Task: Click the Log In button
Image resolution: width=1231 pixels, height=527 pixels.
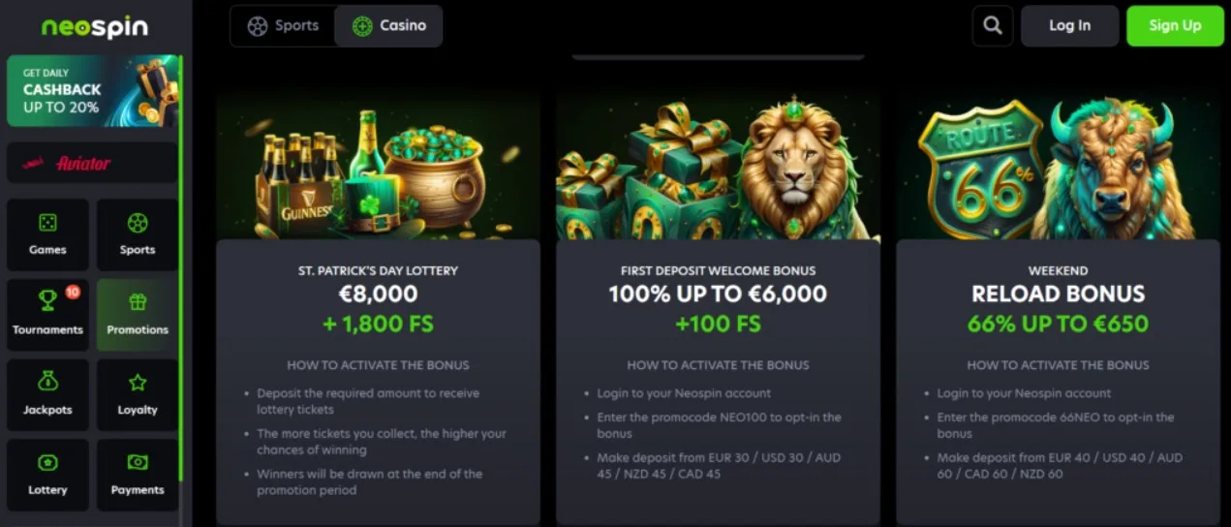Action: [x=1069, y=26]
